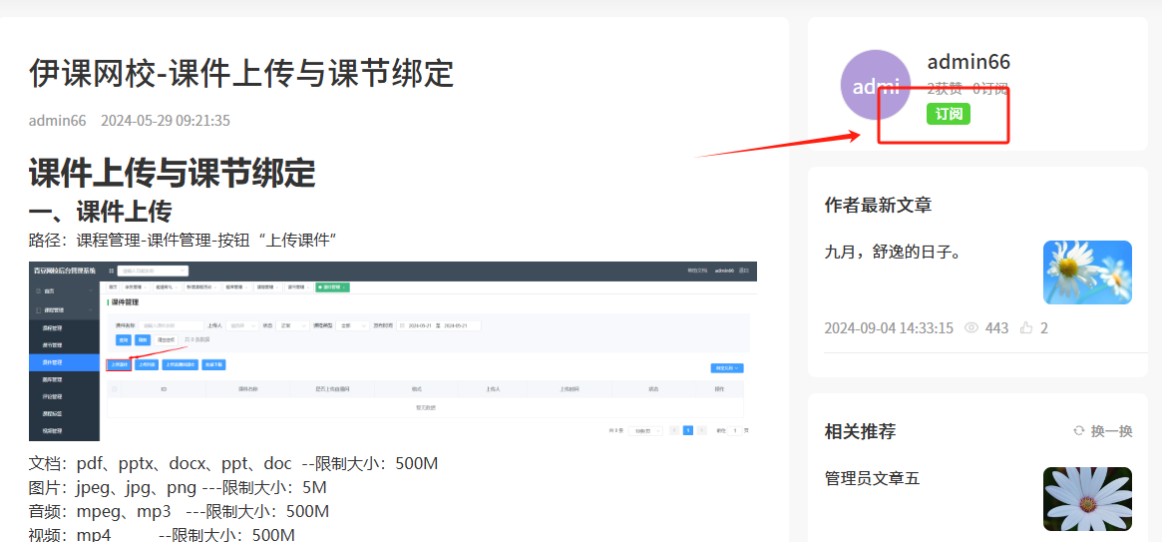Click the previous-page arrow in embedded pagination
The image size is (1162, 542).
pyautogui.click(x=674, y=430)
